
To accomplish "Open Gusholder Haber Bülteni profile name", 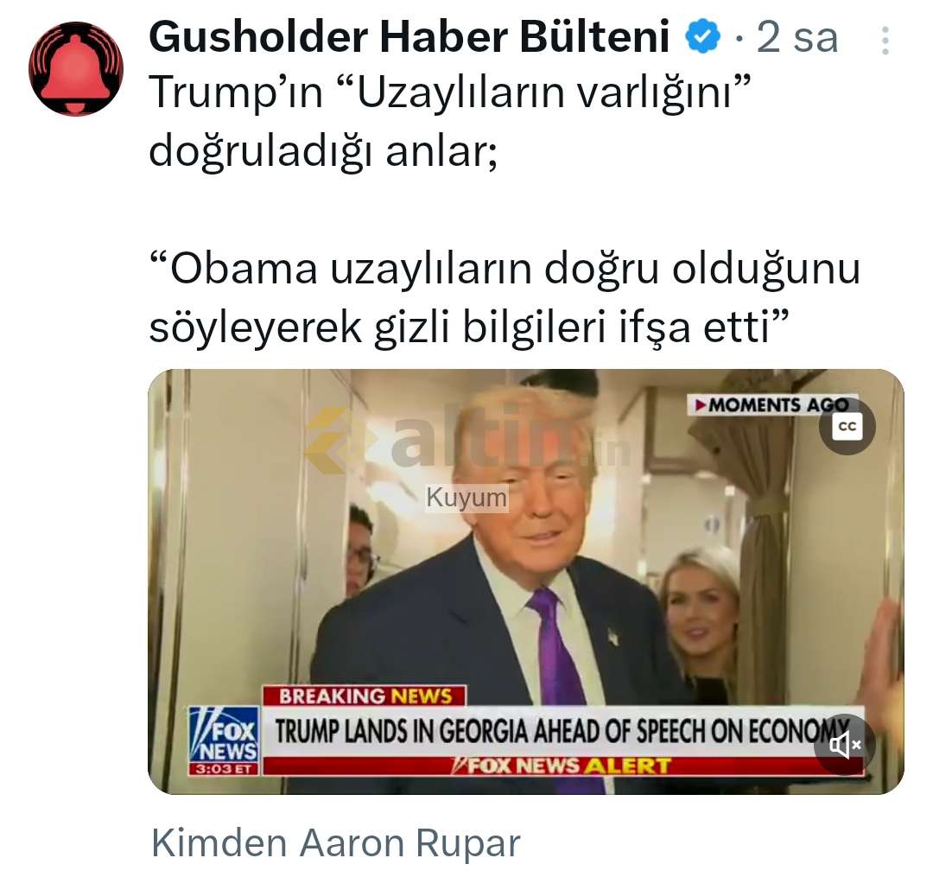I will pos(409,37).
